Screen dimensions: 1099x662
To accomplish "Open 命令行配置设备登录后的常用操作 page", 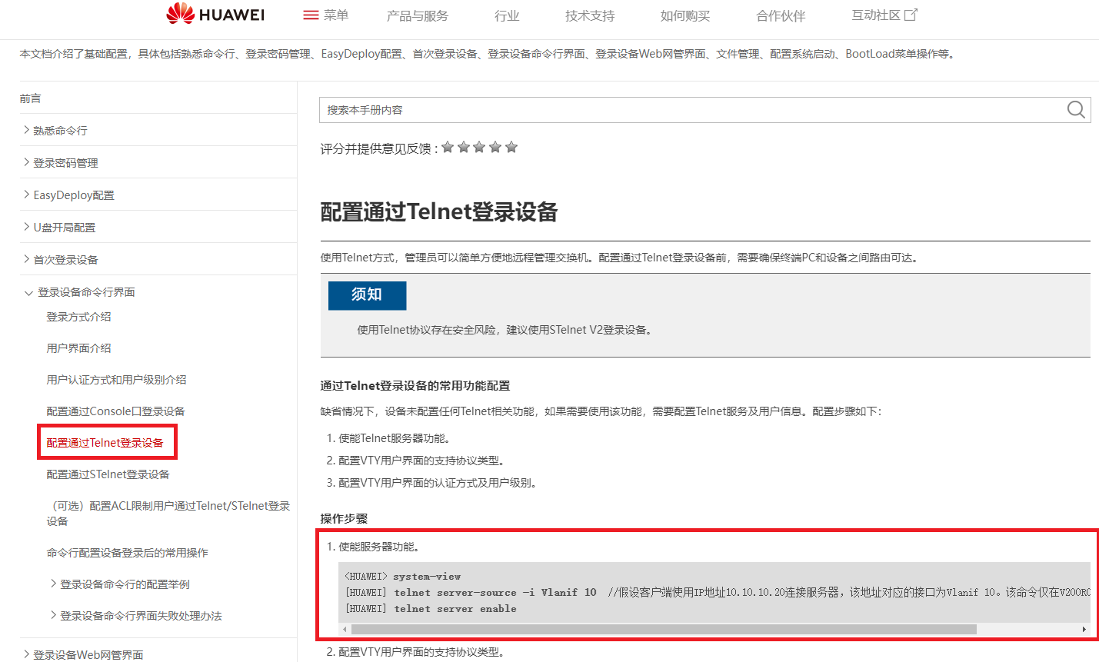I will [127, 553].
